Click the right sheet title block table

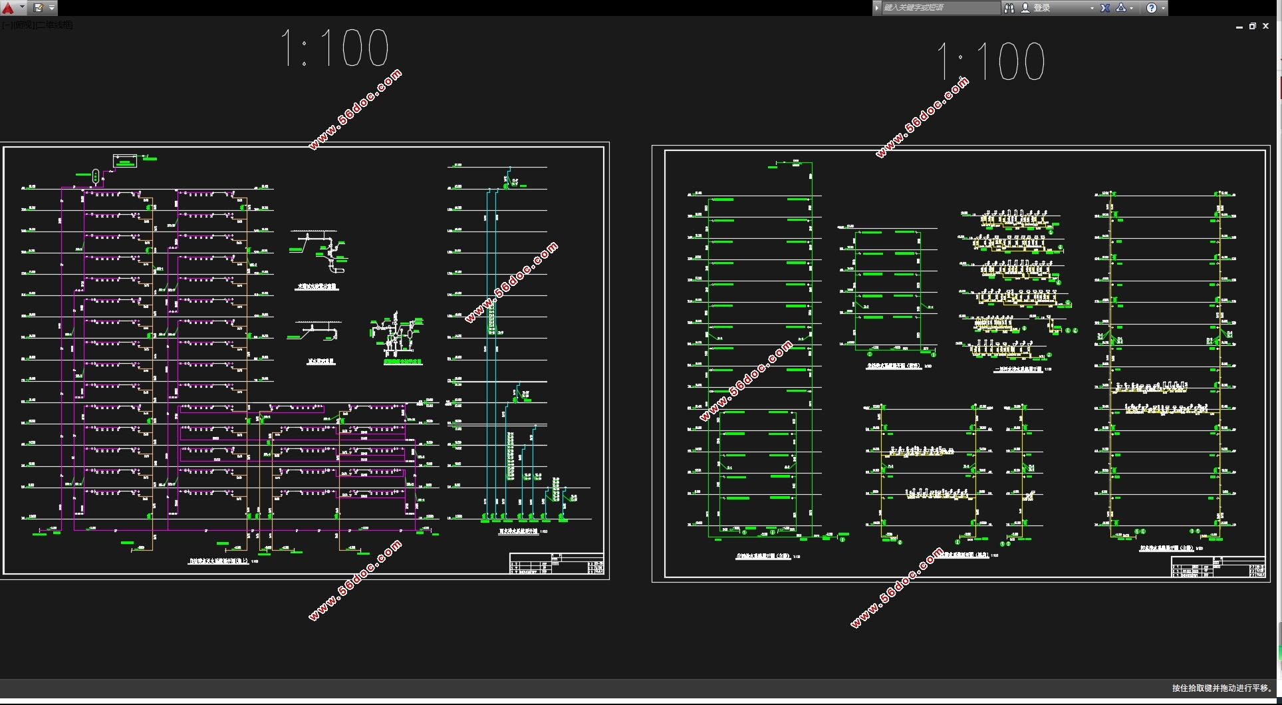click(x=1218, y=567)
